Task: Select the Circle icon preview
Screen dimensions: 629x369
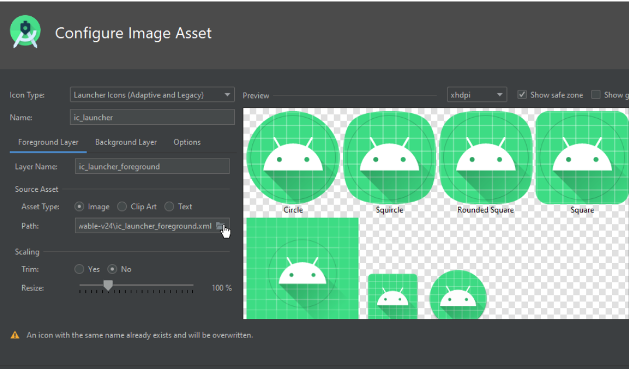Action: click(x=293, y=157)
